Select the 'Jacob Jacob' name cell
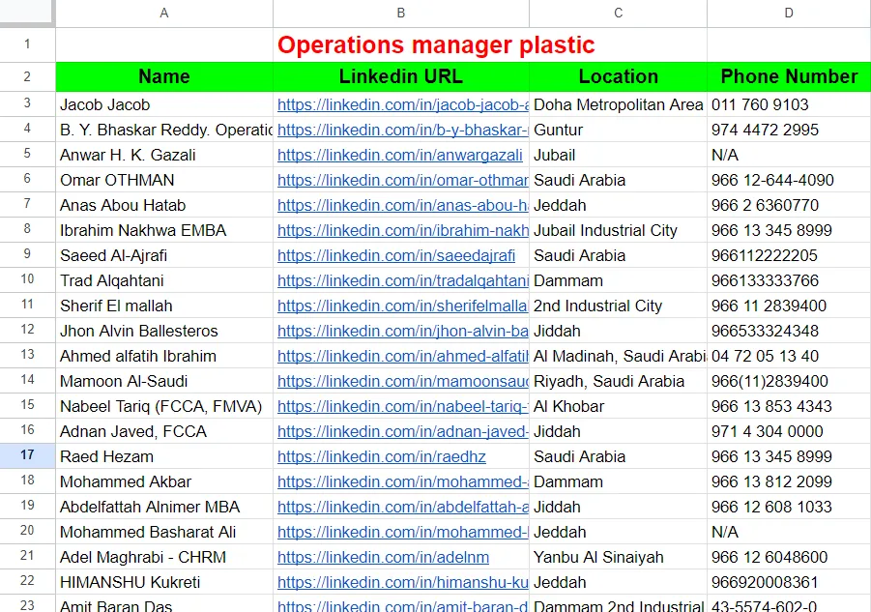The image size is (871, 612). tap(164, 104)
